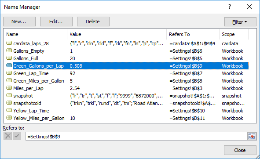The height and width of the screenshot is (159, 260).
Task: Sort by the Name column header
Action: (x=35, y=34)
